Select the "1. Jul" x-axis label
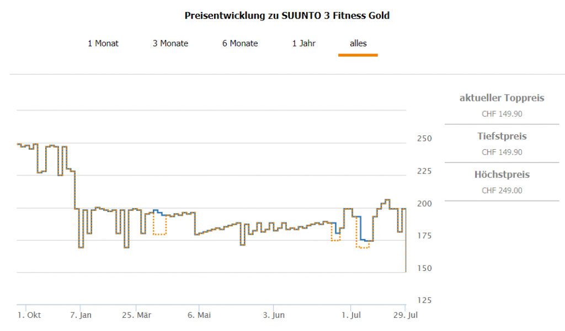 click(x=351, y=316)
